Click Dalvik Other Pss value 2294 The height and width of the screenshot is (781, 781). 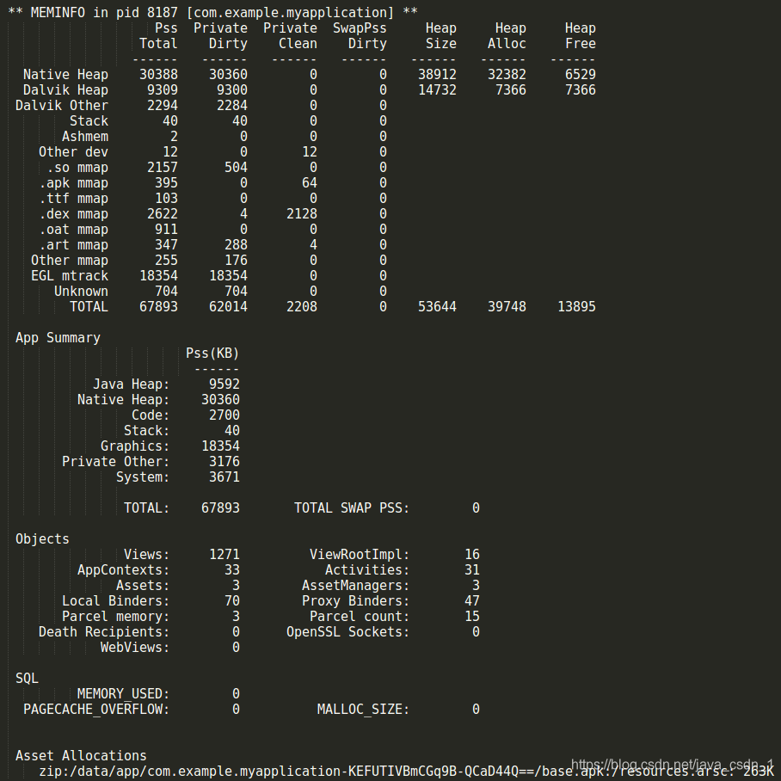[163, 106]
